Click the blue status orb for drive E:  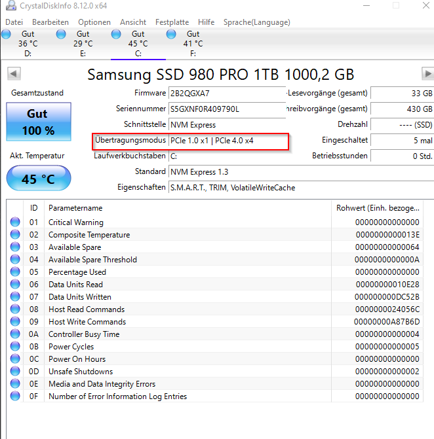point(61,34)
